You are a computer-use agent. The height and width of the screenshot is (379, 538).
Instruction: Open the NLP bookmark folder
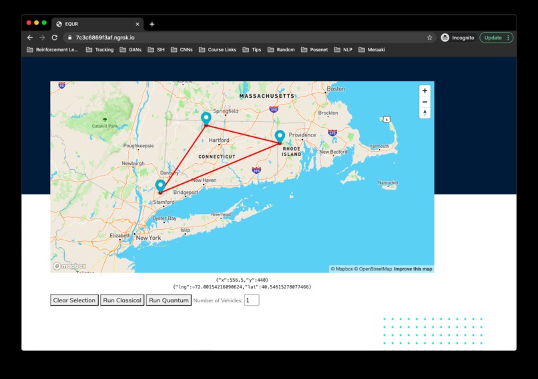click(x=343, y=50)
